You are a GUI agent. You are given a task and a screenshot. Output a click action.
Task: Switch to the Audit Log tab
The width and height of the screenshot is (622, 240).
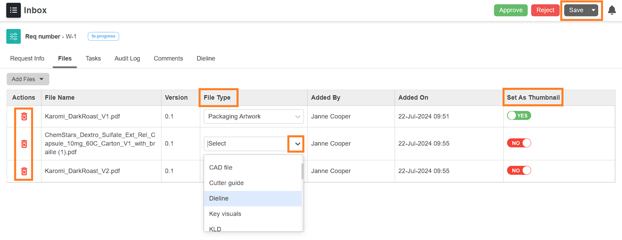tap(127, 58)
